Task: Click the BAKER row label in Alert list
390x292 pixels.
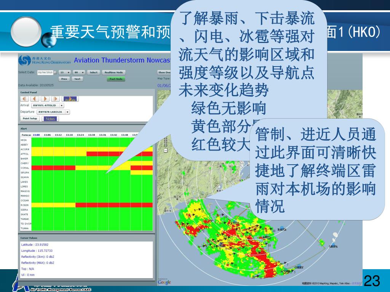Action: pyautogui.click(x=24, y=159)
